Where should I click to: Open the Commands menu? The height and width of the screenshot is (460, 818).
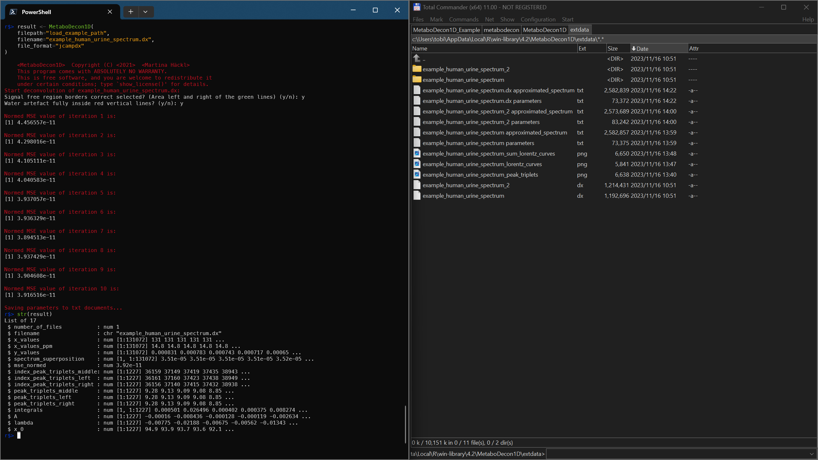pyautogui.click(x=464, y=19)
